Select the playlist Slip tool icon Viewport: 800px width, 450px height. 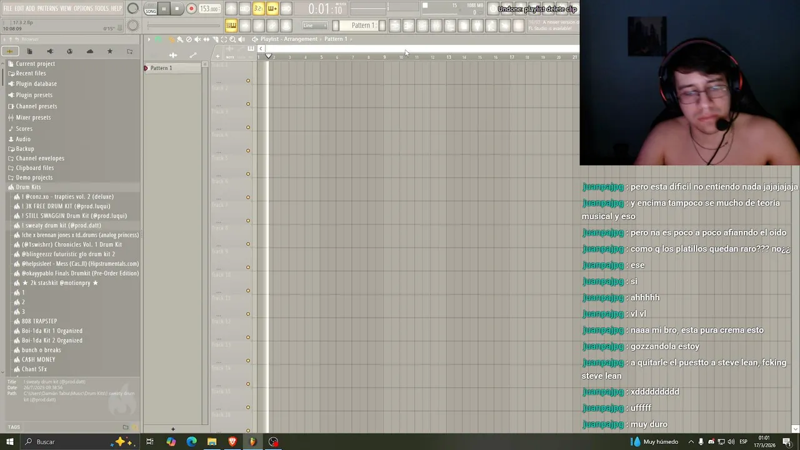click(206, 39)
